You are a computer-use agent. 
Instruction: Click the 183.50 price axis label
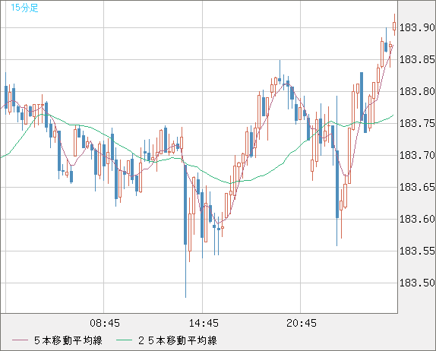(417, 283)
